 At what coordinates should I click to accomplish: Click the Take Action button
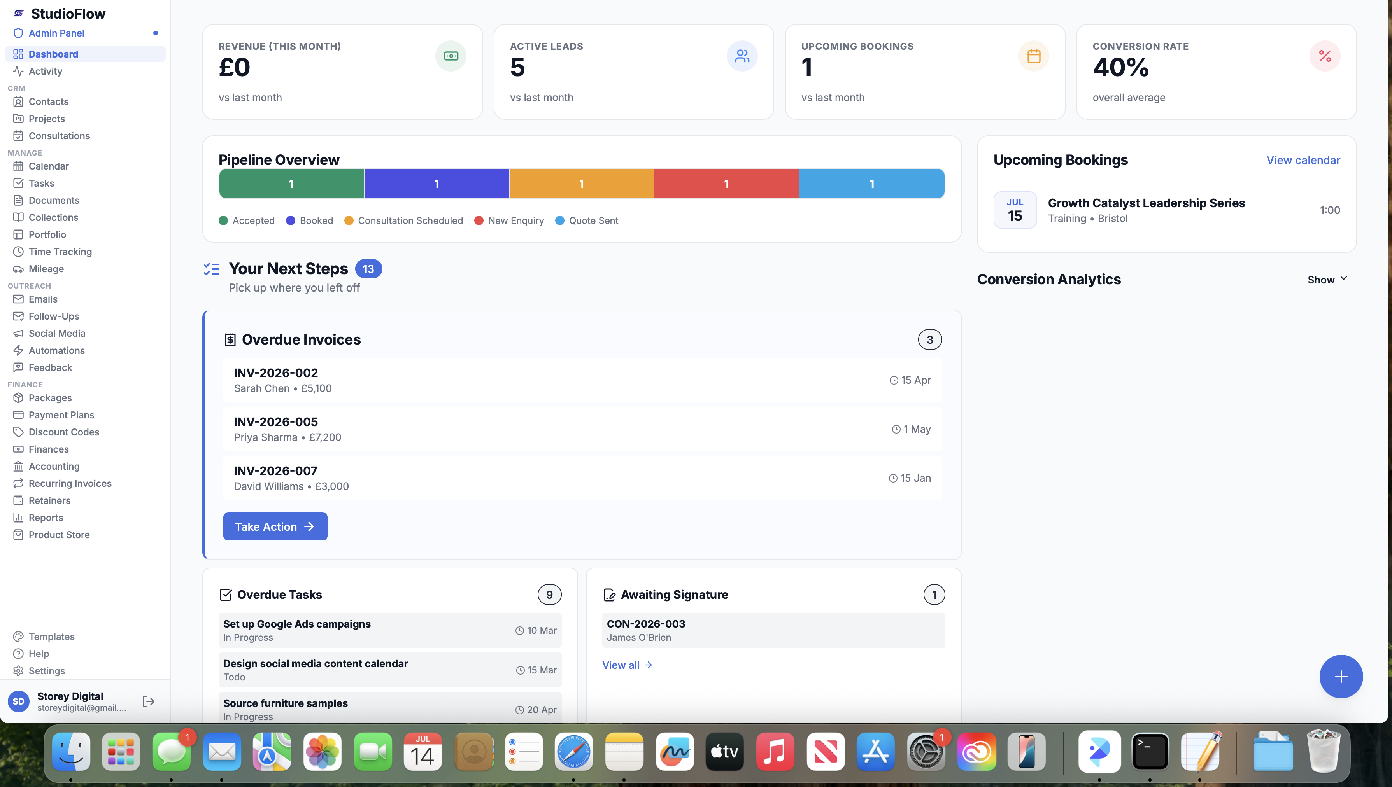275,526
